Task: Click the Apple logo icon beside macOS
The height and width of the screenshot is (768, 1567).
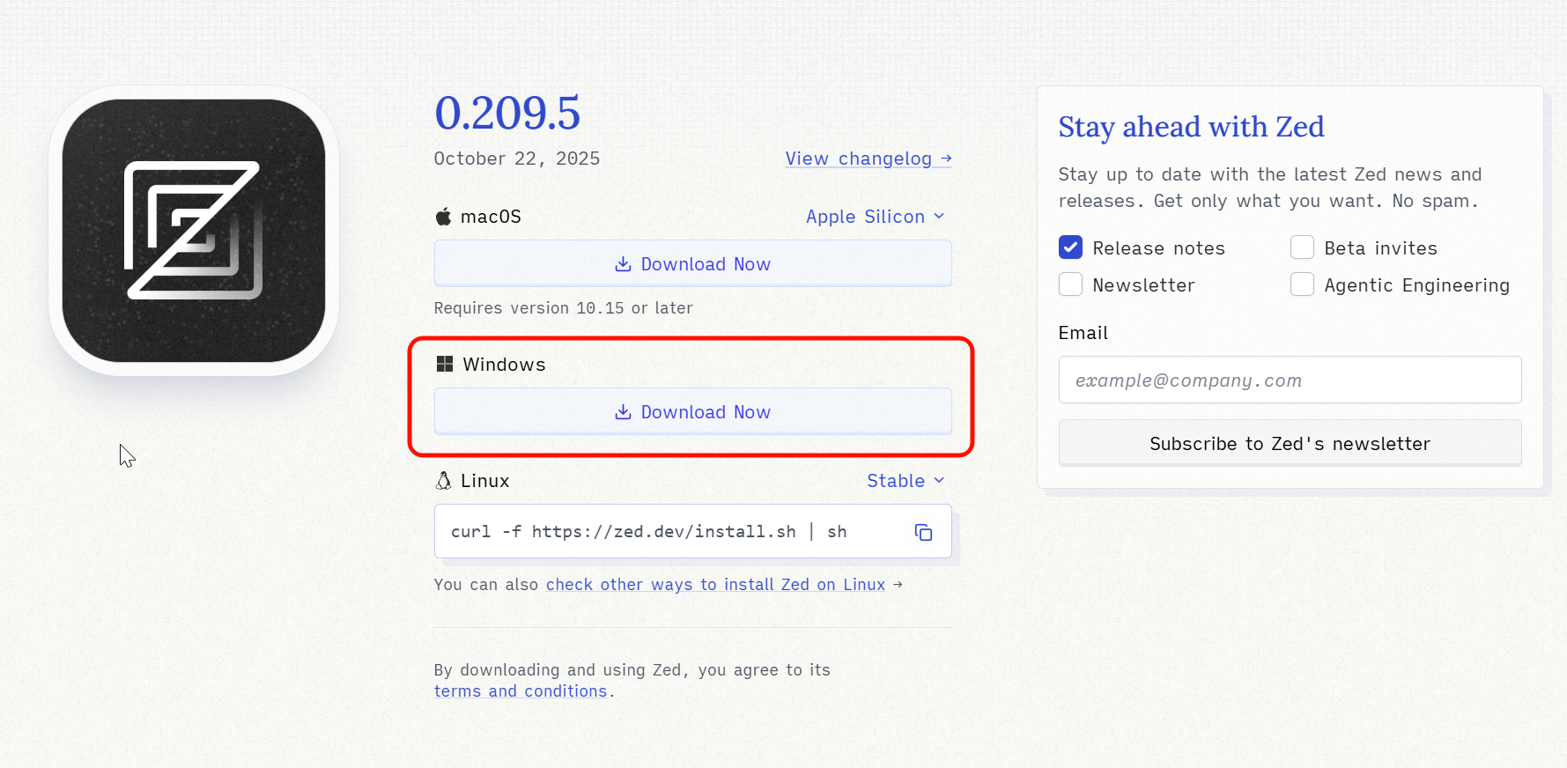Action: 444,217
